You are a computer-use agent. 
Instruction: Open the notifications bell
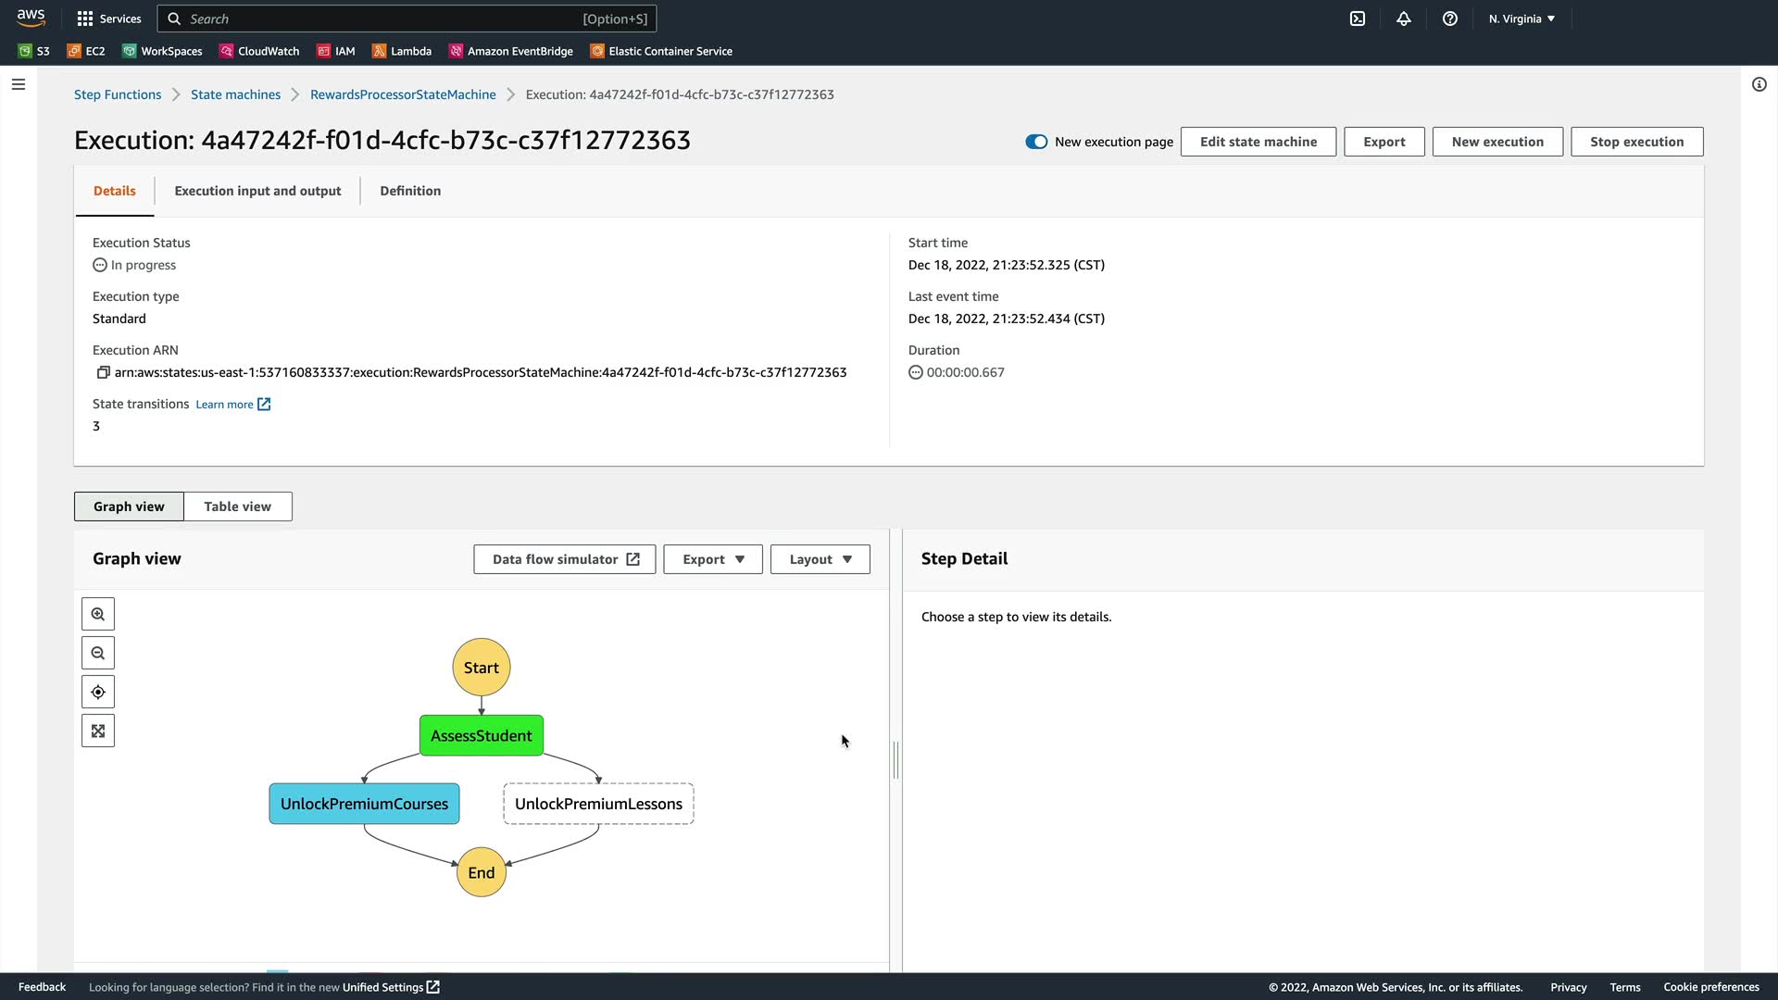(1404, 19)
